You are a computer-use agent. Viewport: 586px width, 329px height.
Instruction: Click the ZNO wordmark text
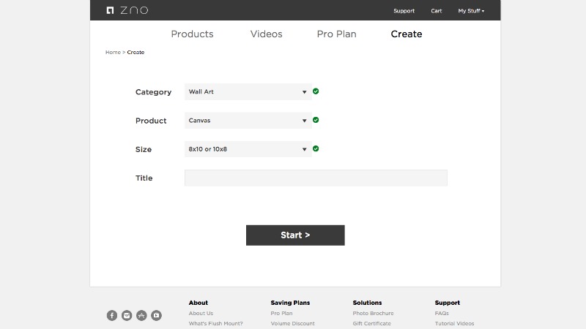tap(134, 10)
